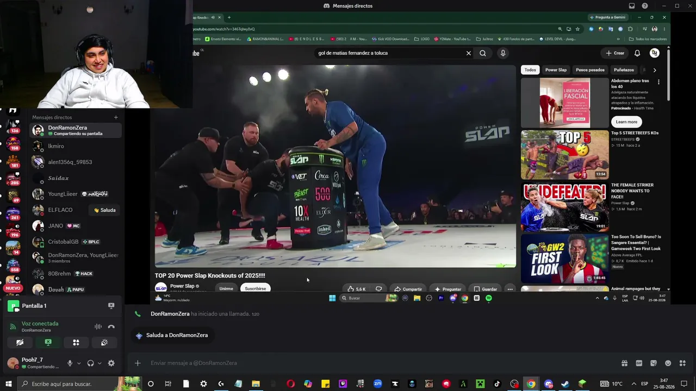Viewport: 696px width, 391px height.
Task: Open Steam from the Windows taskbar
Action: click(565, 384)
